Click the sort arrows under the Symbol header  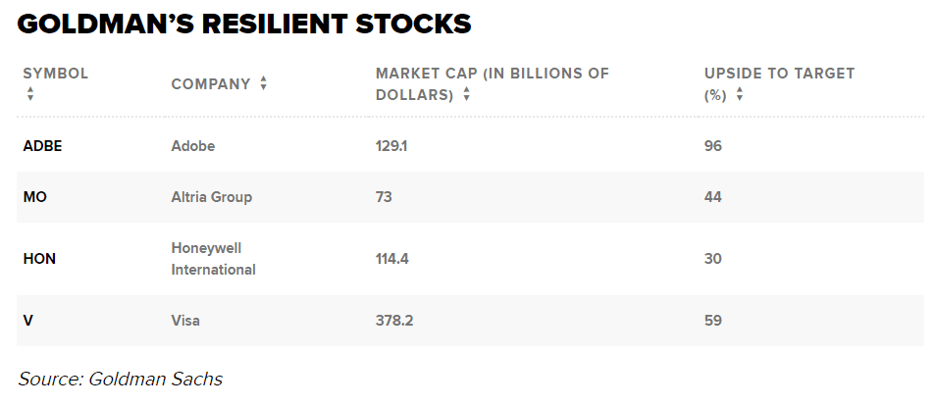coord(30,94)
